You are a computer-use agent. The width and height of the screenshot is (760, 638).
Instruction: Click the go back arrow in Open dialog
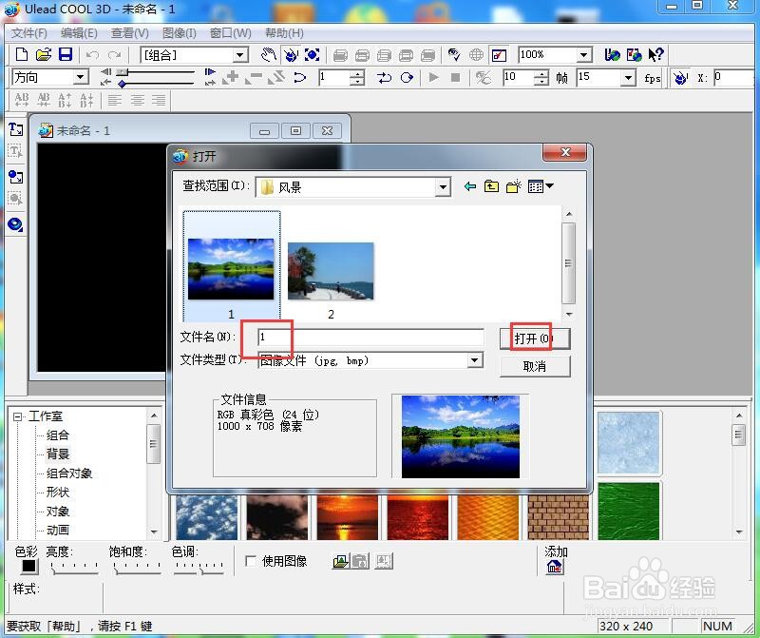click(x=469, y=186)
